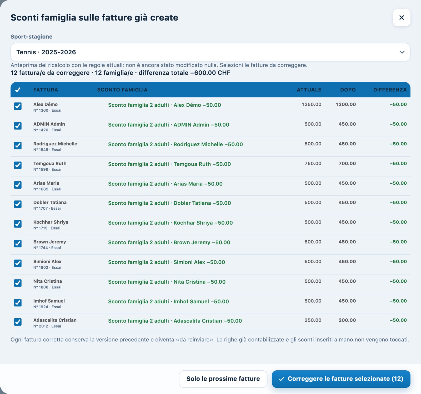Open the Sport-stagione dropdown
421x394 pixels.
210,52
